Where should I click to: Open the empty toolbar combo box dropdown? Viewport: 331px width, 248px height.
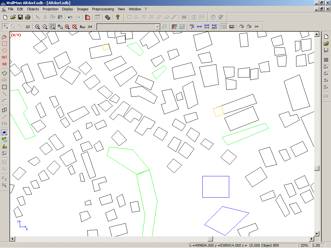pos(158,27)
